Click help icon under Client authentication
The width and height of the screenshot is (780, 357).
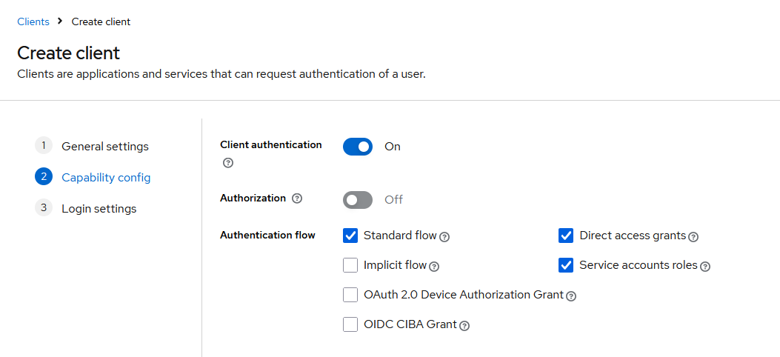tap(228, 163)
